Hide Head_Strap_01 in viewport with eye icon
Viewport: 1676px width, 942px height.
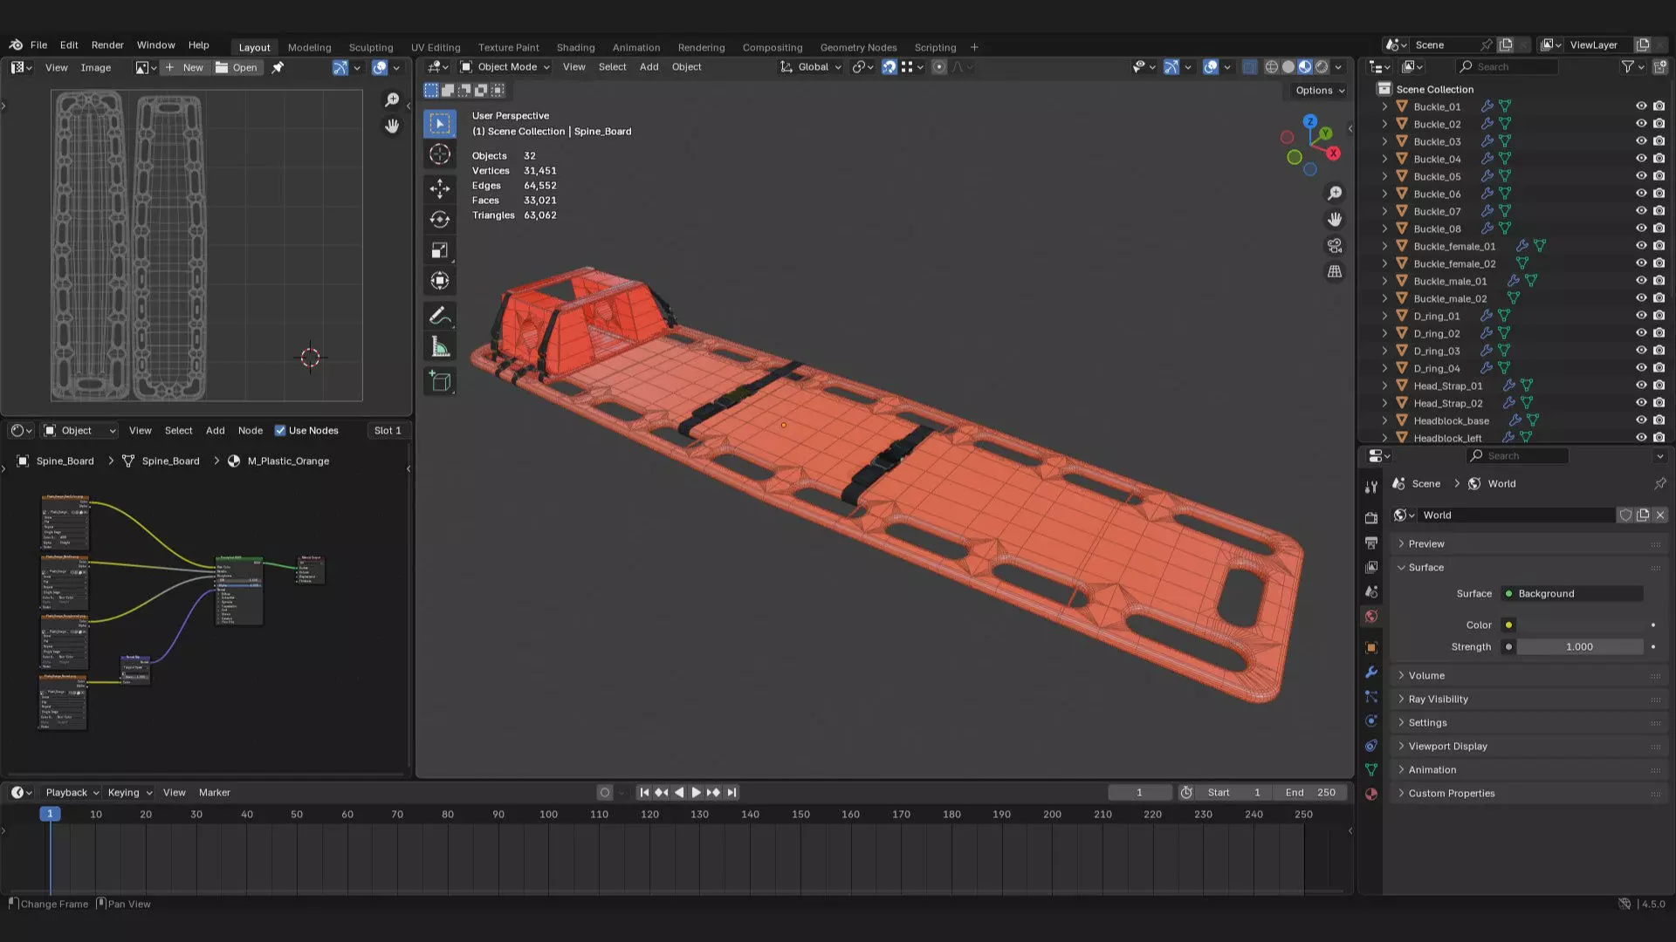pyautogui.click(x=1641, y=386)
